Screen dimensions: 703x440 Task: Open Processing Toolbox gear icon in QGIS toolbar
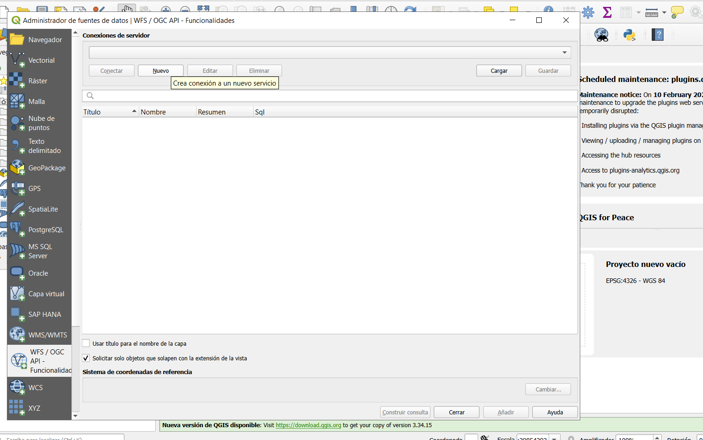[588, 12]
